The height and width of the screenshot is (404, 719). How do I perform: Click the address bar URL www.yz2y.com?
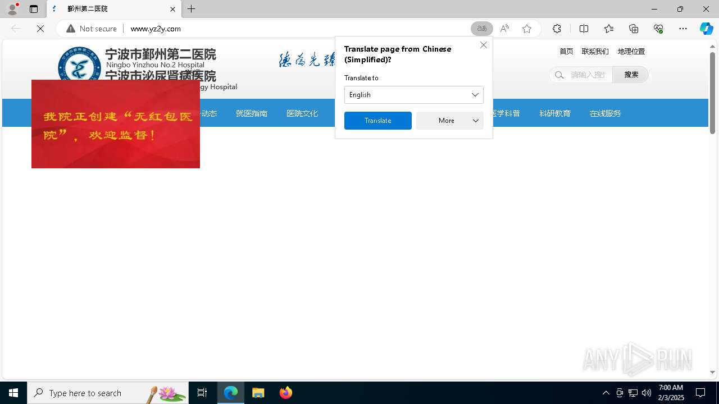tap(156, 29)
